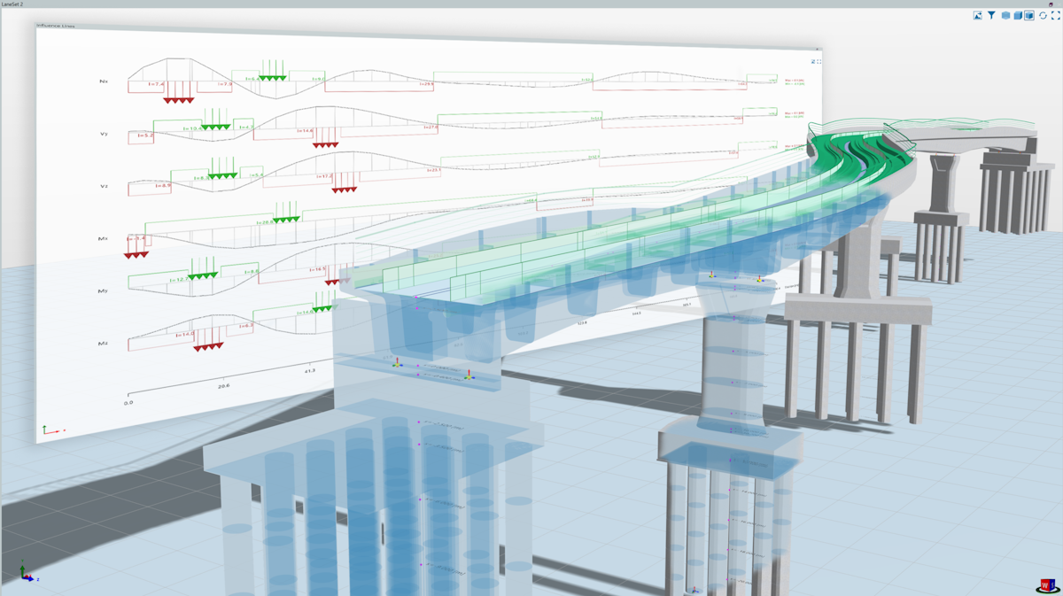
Task: Collapse the Influence Lines diagram panel
Action: pyautogui.click(x=820, y=59)
